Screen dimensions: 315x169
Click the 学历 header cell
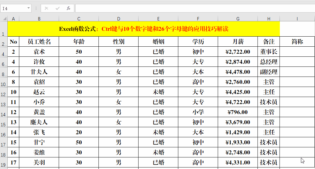point(198,41)
